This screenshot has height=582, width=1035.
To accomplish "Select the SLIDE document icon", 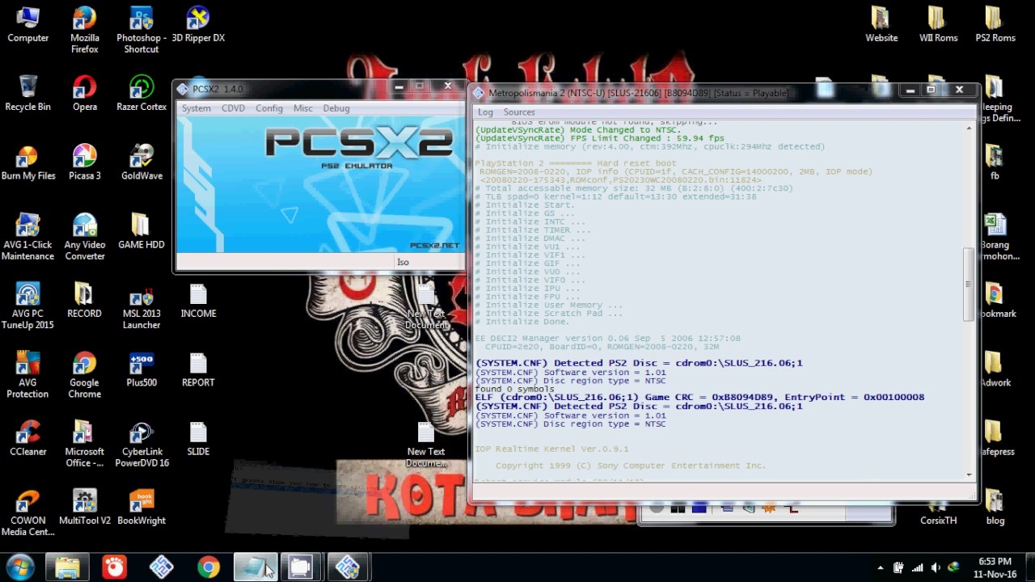I will 198,438.
